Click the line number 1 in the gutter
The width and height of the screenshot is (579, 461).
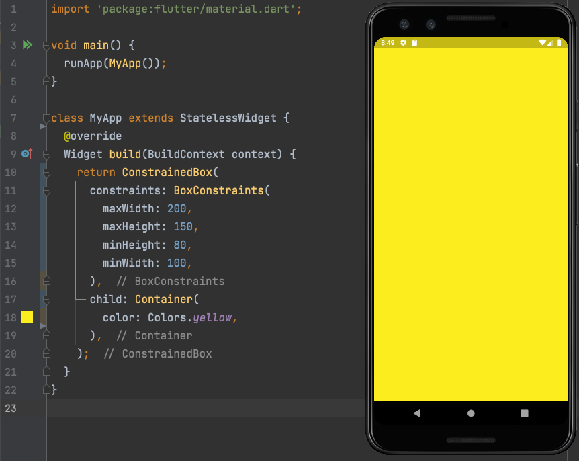coord(13,9)
